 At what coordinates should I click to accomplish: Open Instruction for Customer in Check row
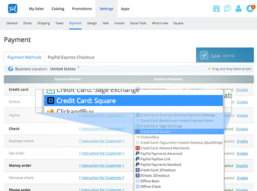[101, 129]
